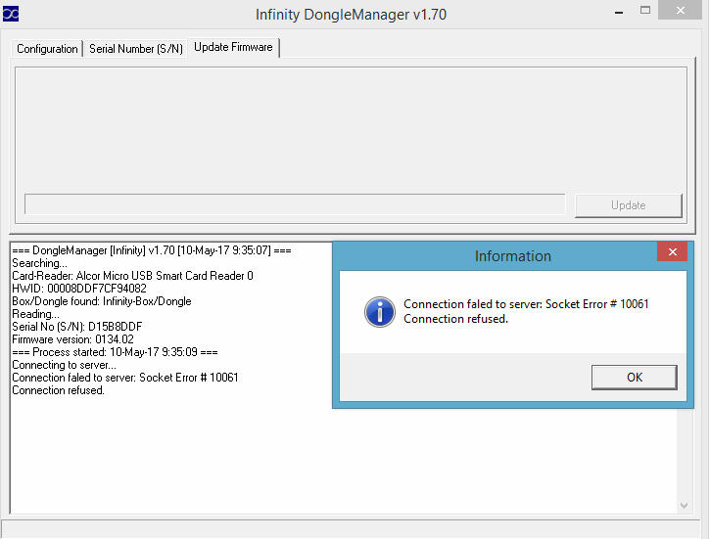Click log line 'Box/Dongle found: Infinity-Box/Dongle'
Viewport: 710px width, 539px height.
pos(102,301)
